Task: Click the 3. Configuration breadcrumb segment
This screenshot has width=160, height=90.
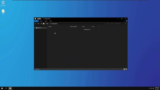Action: pos(54,24)
